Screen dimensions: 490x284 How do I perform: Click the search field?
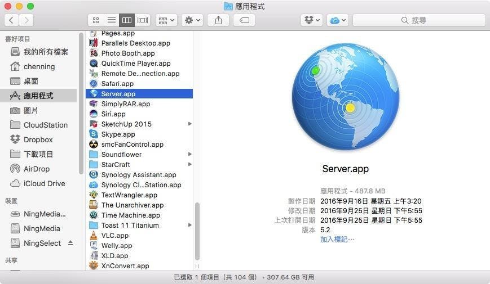(x=419, y=20)
